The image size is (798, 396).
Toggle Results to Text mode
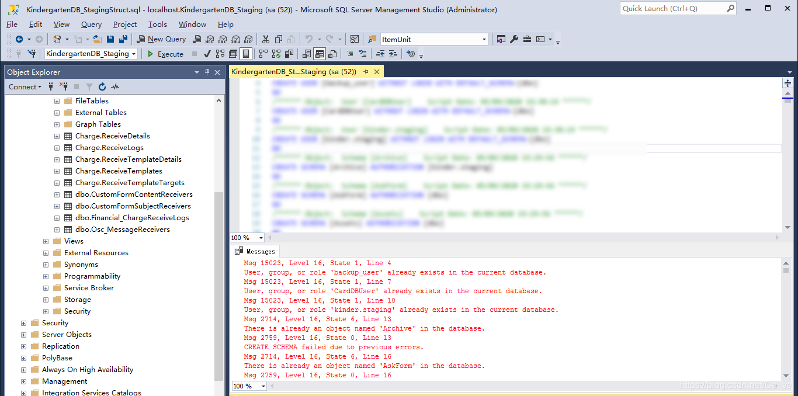coord(307,54)
